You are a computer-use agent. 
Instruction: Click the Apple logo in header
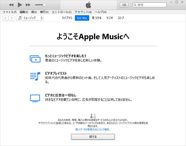[x=88, y=5]
